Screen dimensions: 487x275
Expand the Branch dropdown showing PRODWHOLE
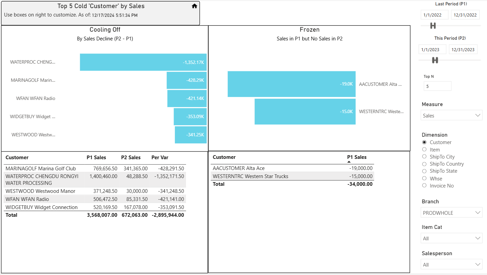click(x=452, y=213)
